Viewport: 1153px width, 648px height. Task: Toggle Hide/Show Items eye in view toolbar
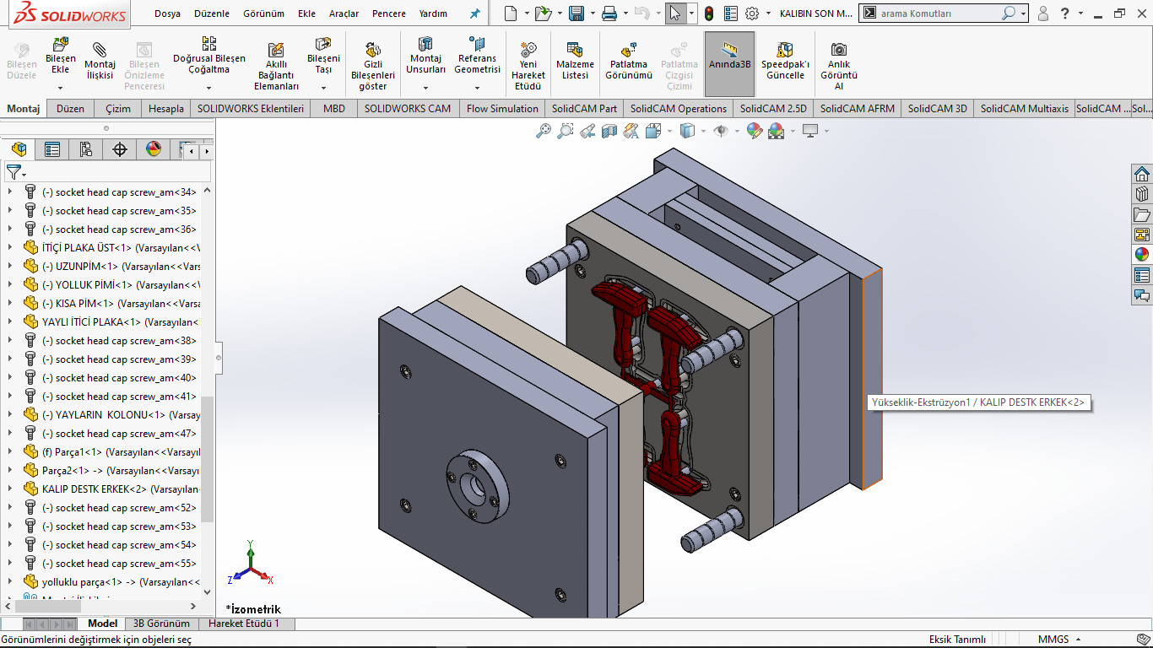(721, 131)
